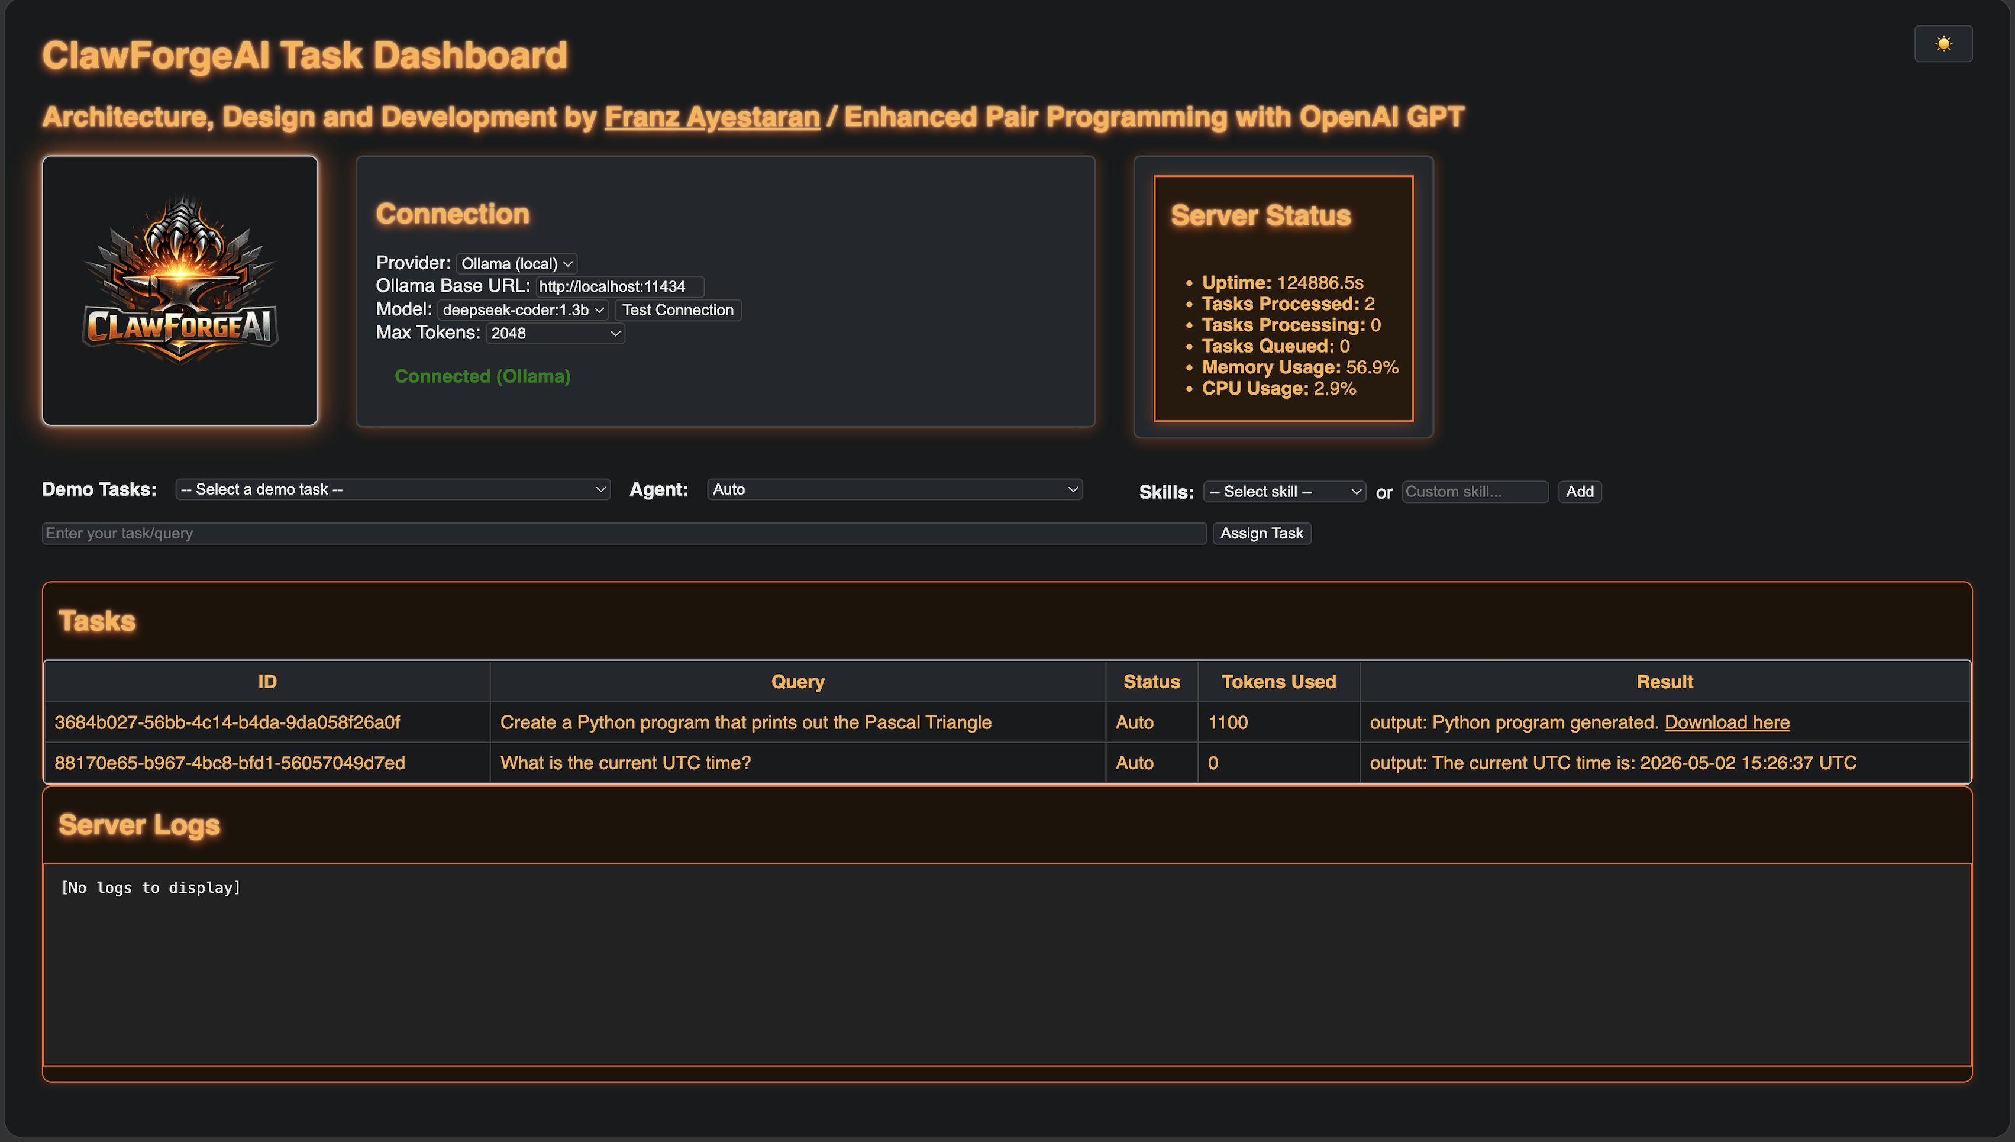The height and width of the screenshot is (1142, 2015).
Task: Click the Enter your task/query field
Action: coord(624,533)
